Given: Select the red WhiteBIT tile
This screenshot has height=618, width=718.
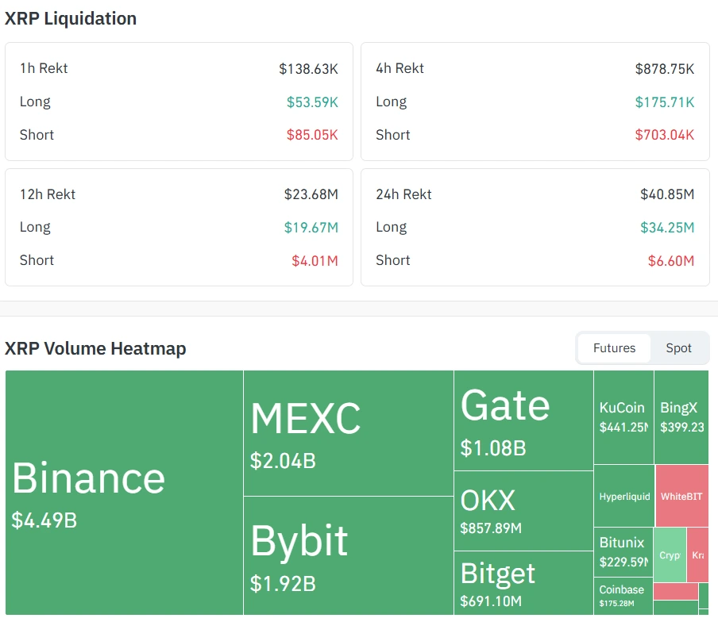Looking at the screenshot, I should (681, 495).
